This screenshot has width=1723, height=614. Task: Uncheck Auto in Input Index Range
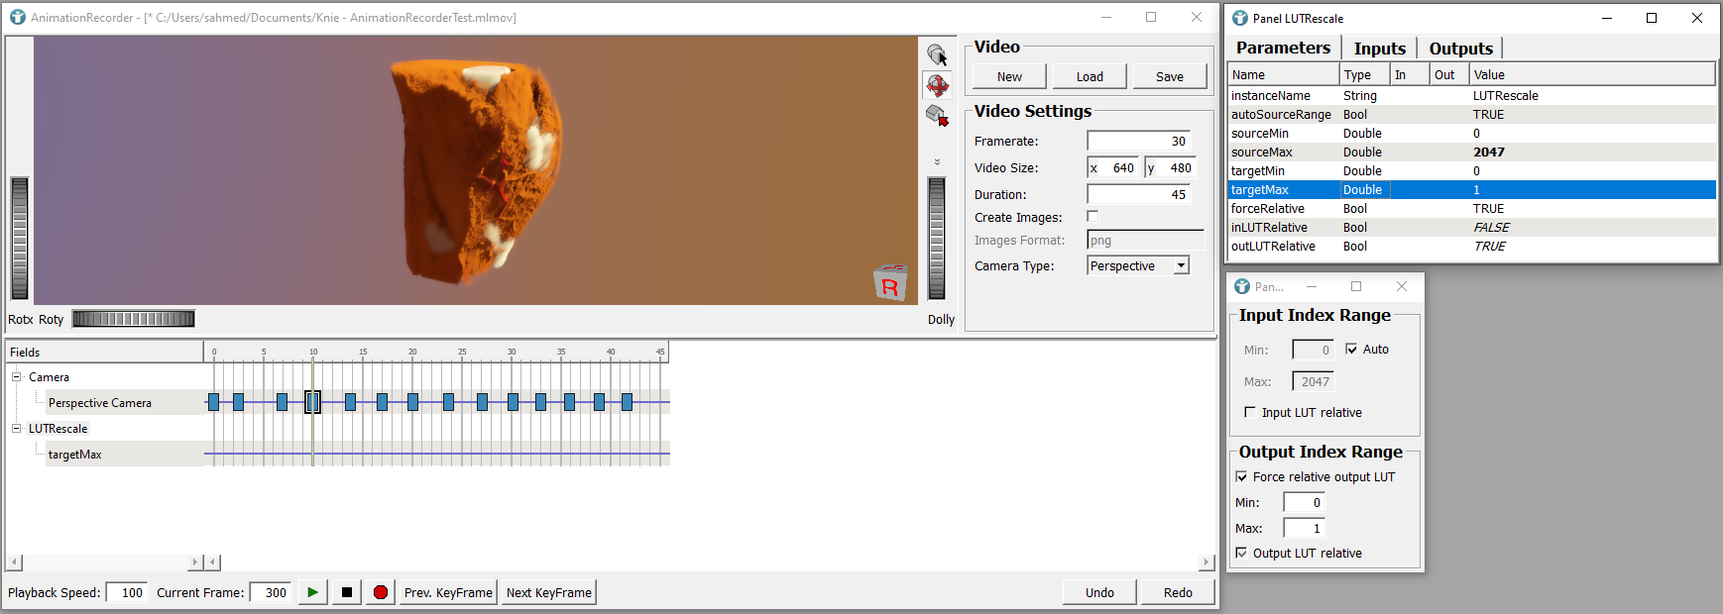[1351, 349]
